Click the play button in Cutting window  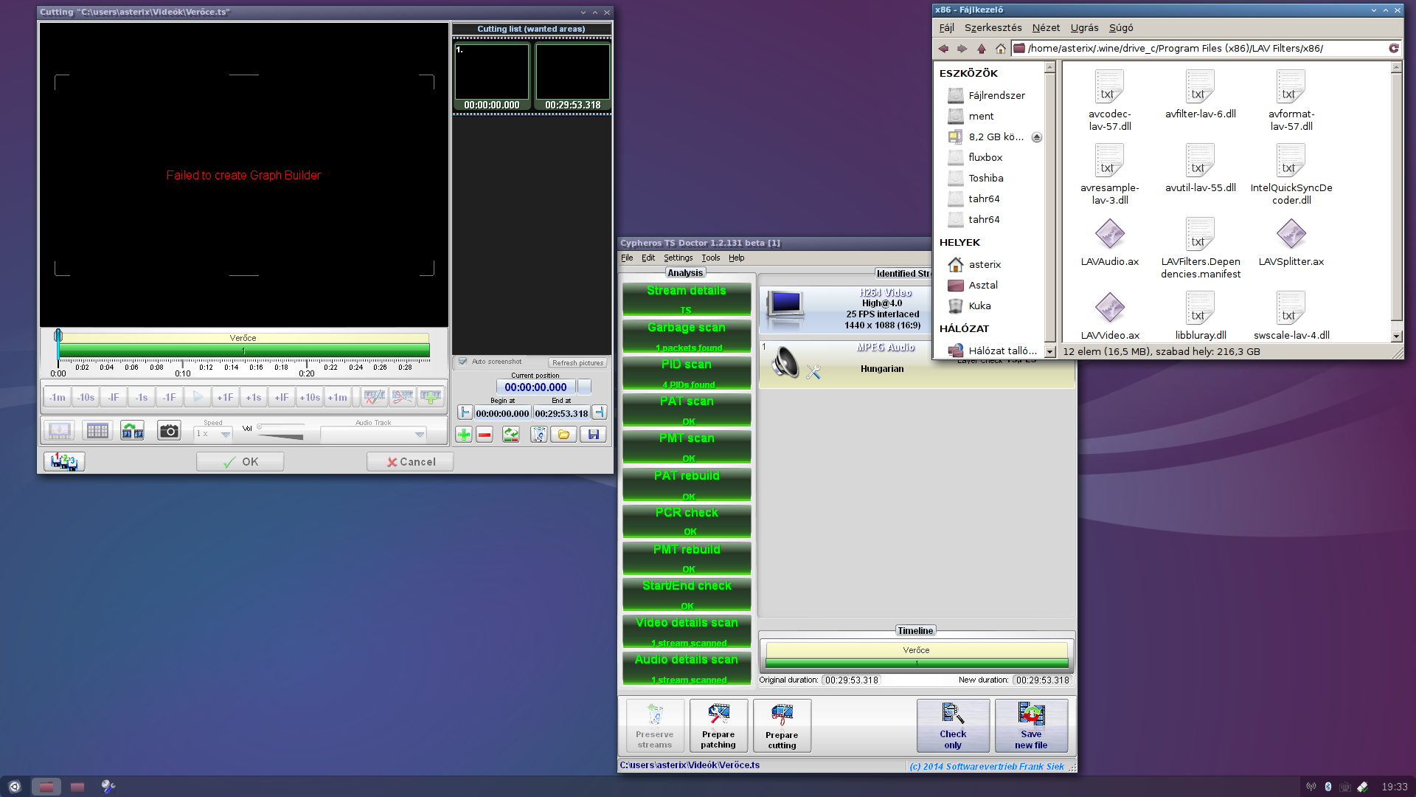pos(198,397)
